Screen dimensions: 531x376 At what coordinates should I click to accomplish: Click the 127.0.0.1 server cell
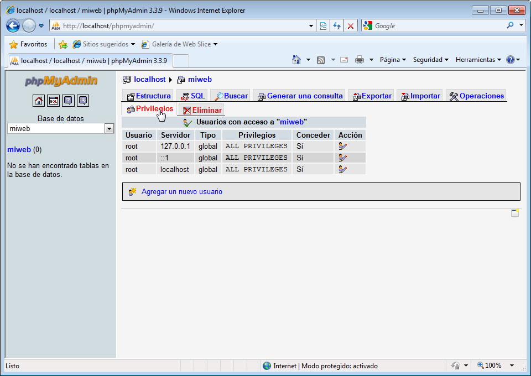(x=175, y=146)
